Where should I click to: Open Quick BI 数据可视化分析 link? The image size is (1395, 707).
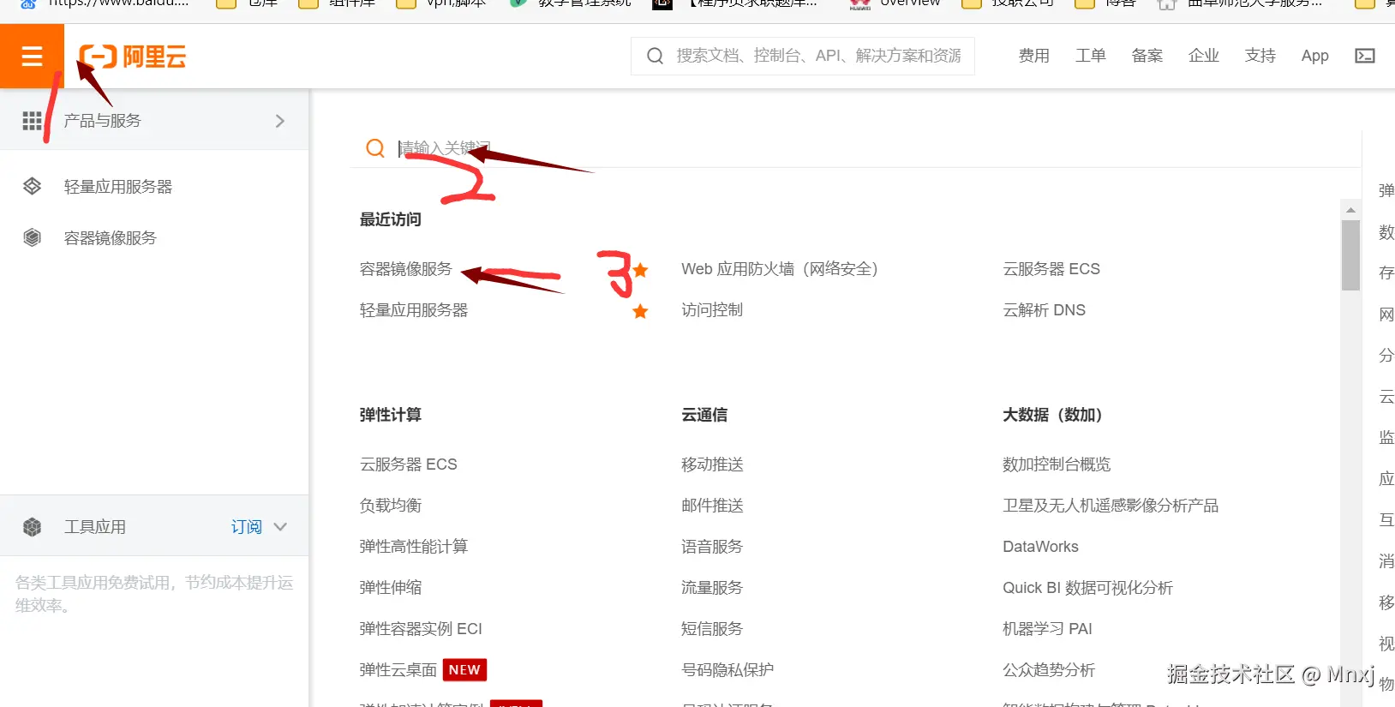click(1088, 588)
